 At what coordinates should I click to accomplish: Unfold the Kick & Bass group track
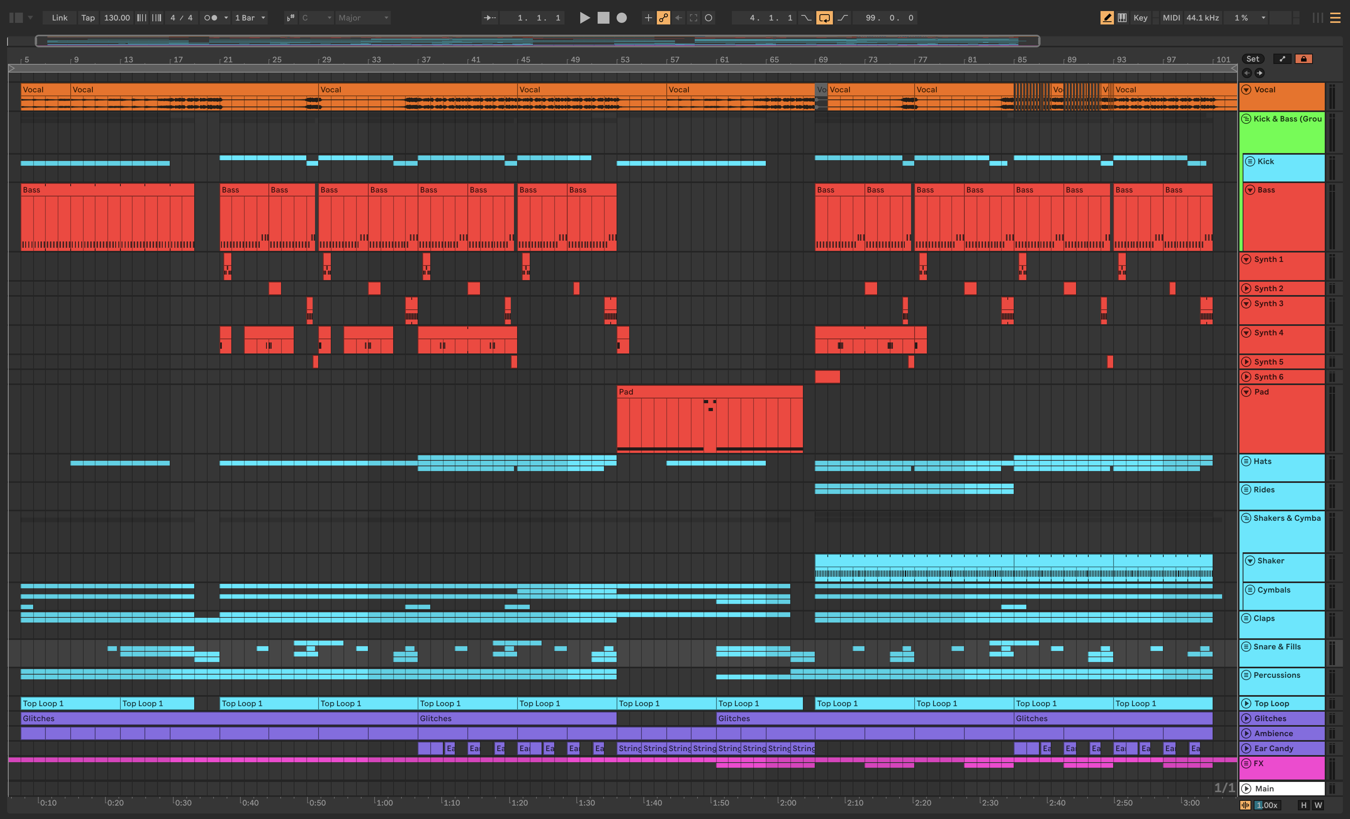[x=1246, y=118]
